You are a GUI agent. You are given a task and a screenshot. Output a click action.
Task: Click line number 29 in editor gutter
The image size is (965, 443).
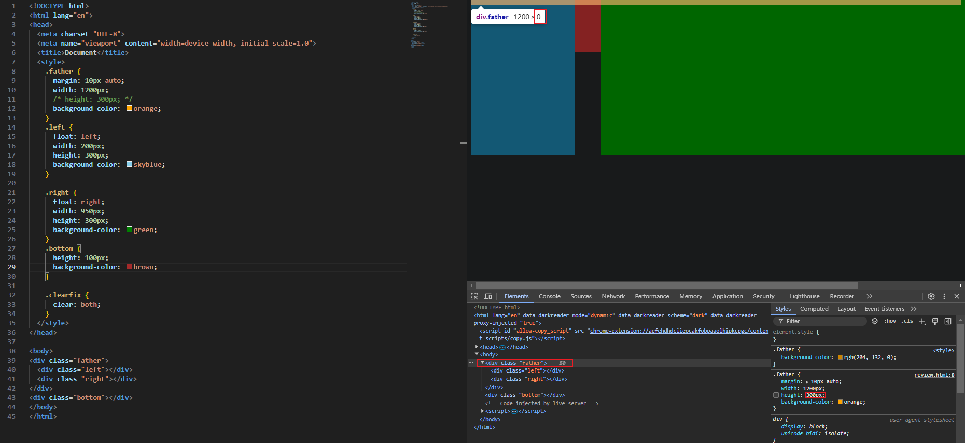(x=11, y=267)
